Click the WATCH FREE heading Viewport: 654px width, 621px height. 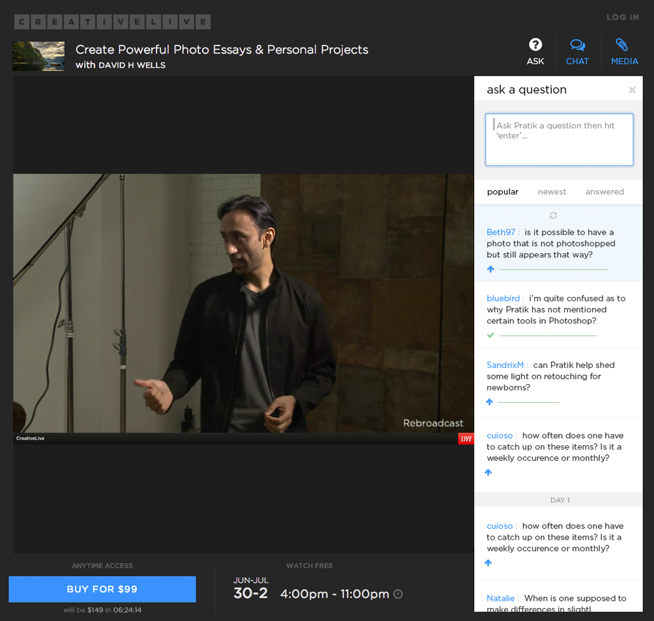coord(309,566)
